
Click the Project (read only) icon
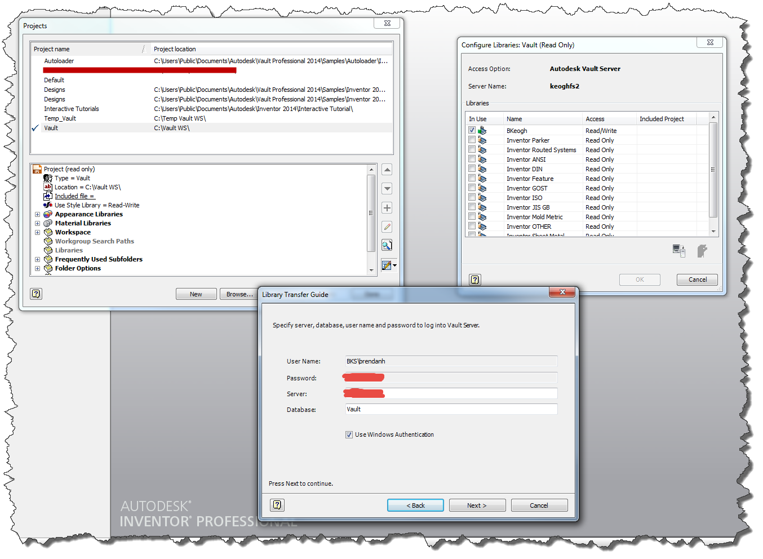tap(37, 169)
